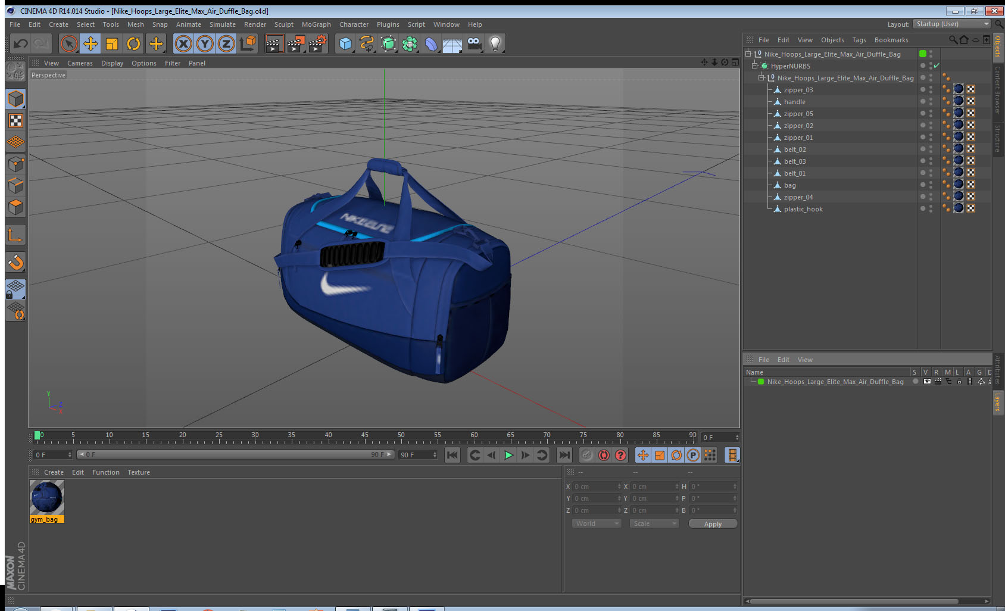Toggle HyperNURBS green enable checkmark
Viewport: 1005px width, 611px height.
(937, 66)
